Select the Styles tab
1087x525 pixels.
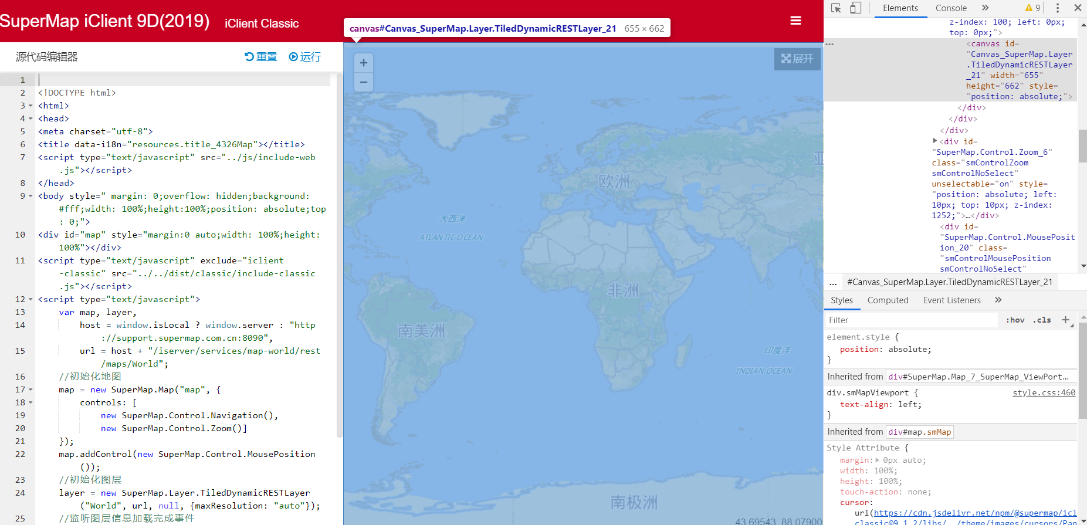pos(842,300)
